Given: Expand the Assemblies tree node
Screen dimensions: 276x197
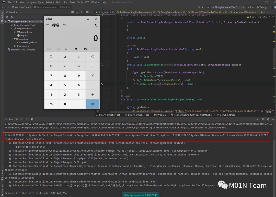Looking at the screenshot, I should tap(15, 32).
